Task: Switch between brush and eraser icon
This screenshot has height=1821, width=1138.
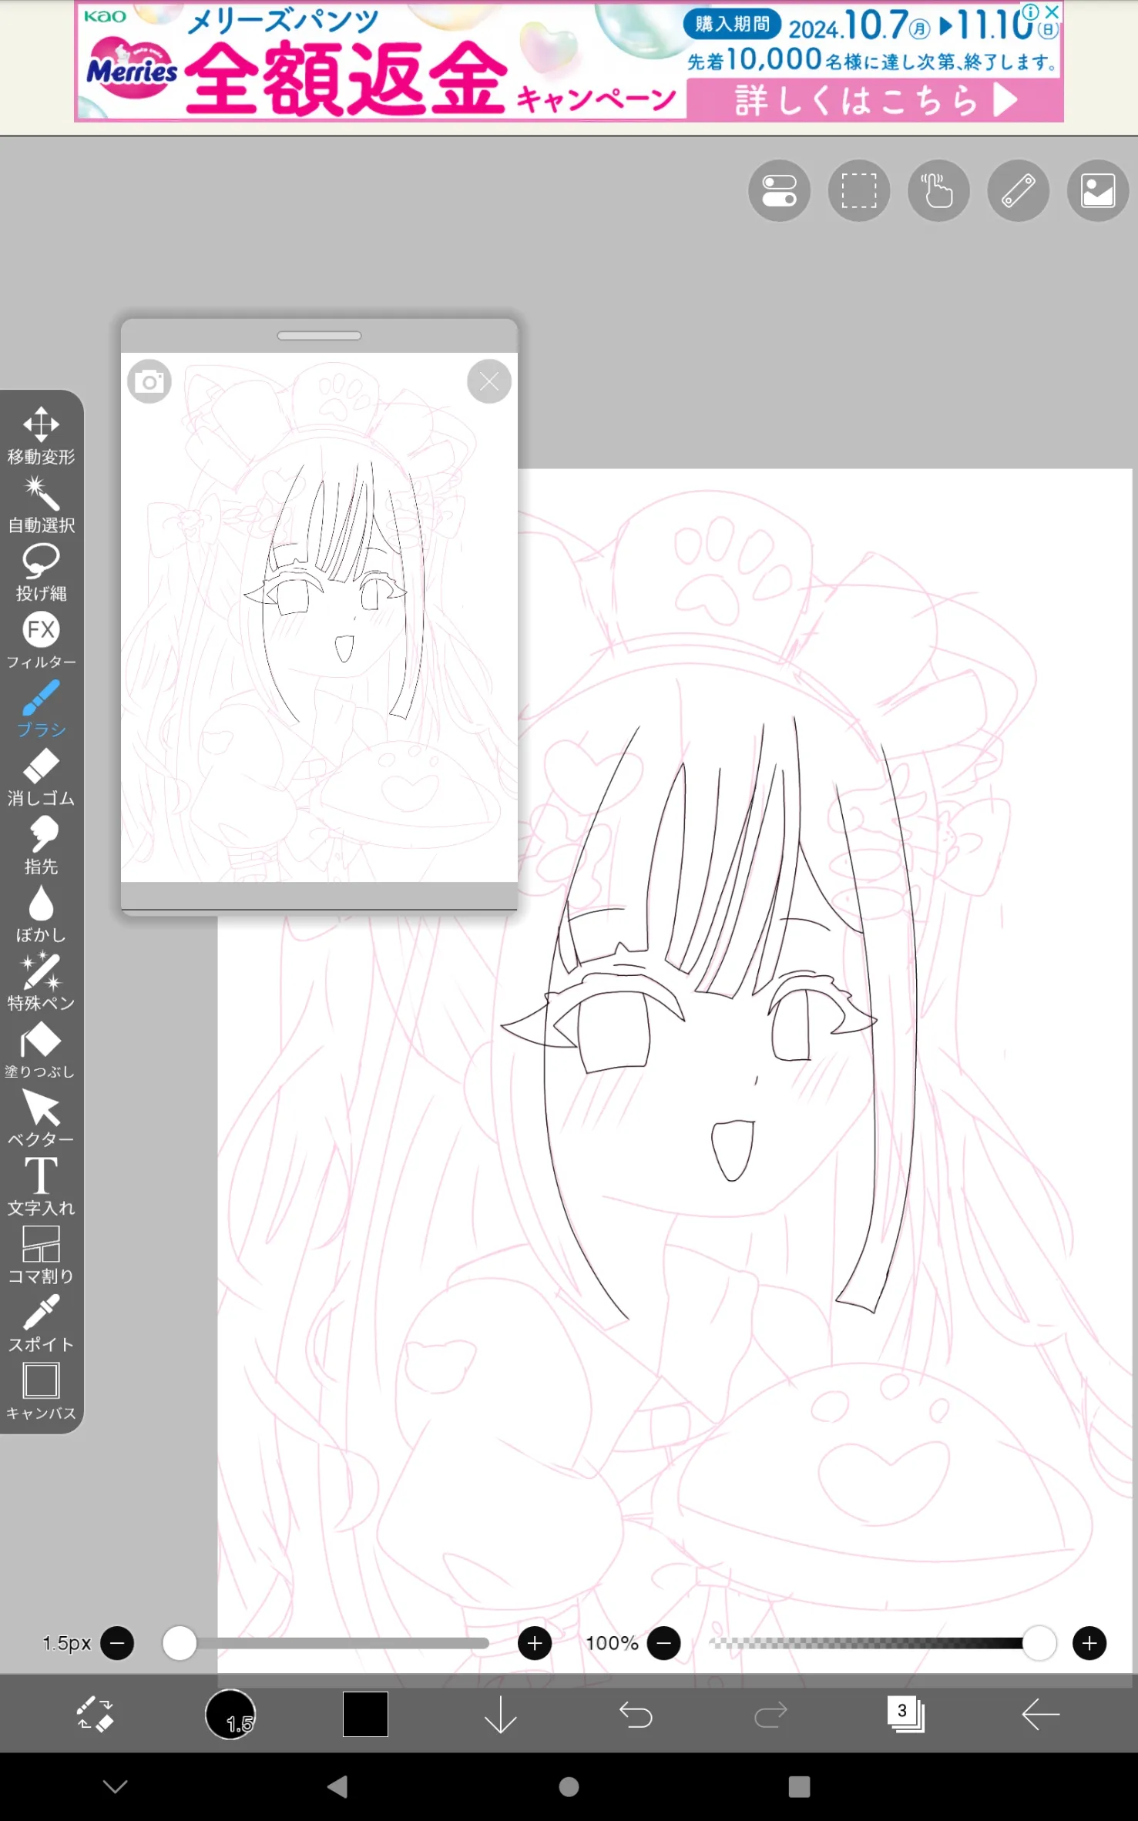Action: click(96, 1714)
